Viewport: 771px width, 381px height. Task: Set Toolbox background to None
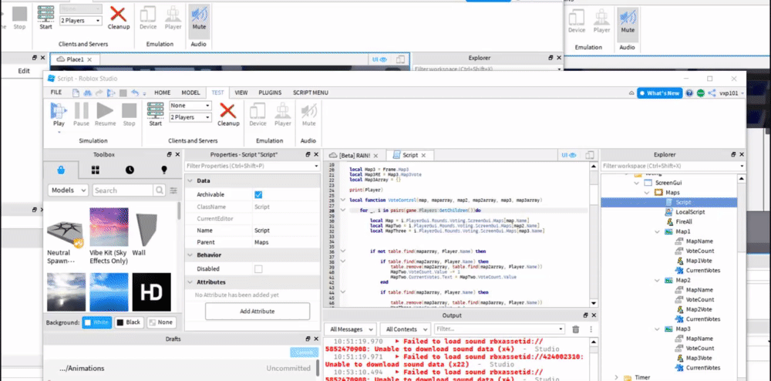[161, 322]
